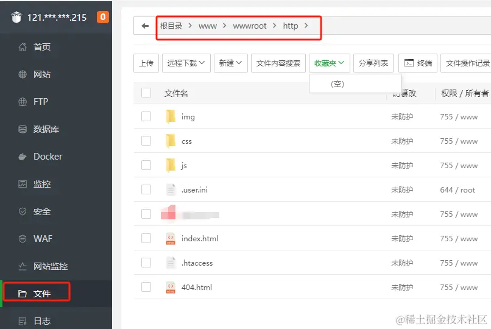Screen dimensions: 491x329
Task: Navigate to www in the breadcrumb
Action: click(x=208, y=26)
